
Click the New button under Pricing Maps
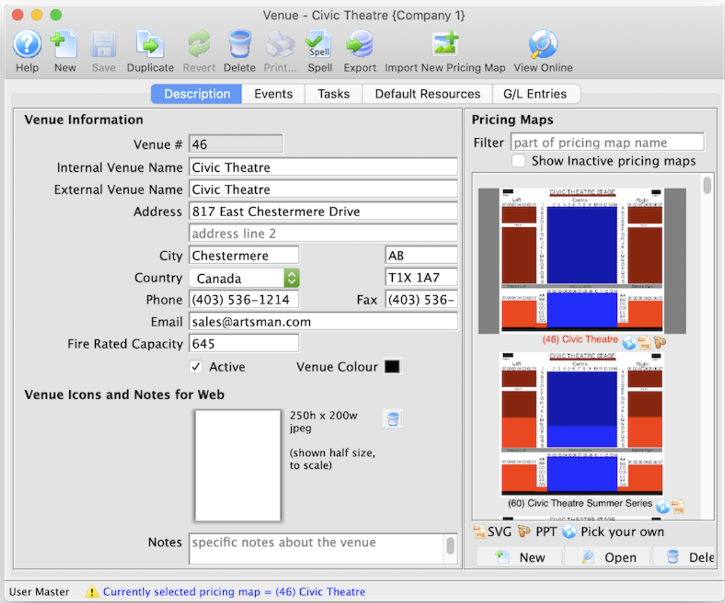point(520,557)
